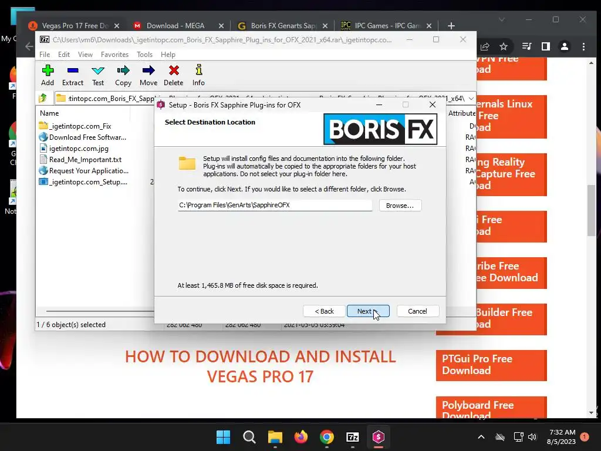This screenshot has height=451, width=601.
Task: Open Google Chrome from the taskbar
Action: click(326, 437)
